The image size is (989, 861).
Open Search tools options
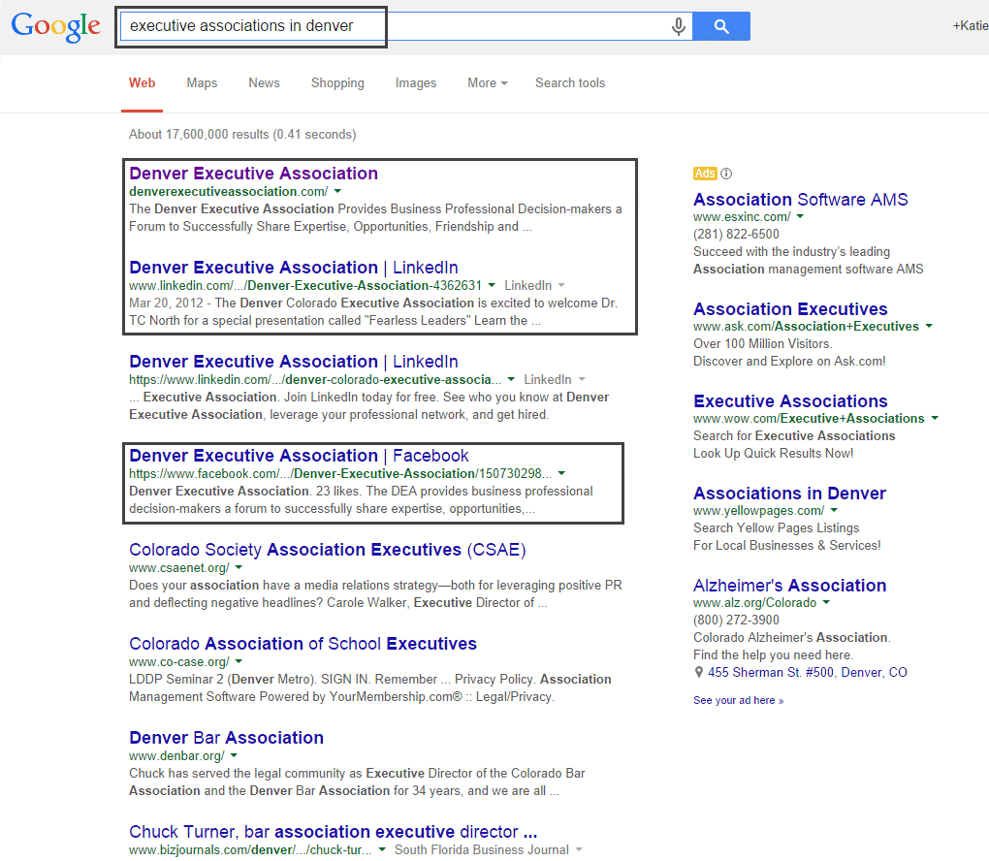coord(570,83)
